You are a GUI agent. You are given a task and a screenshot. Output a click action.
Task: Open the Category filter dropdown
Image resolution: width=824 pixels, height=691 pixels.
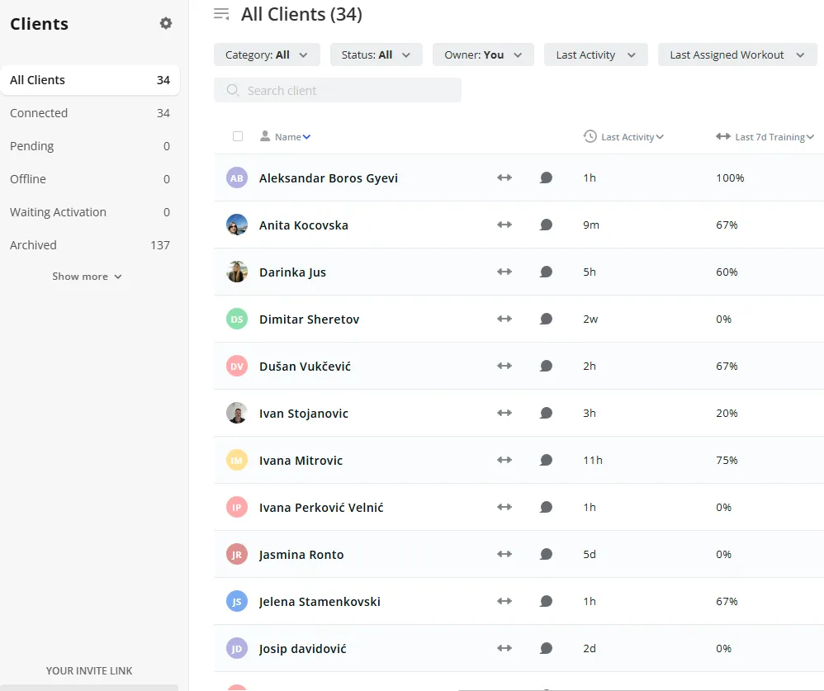click(x=267, y=54)
